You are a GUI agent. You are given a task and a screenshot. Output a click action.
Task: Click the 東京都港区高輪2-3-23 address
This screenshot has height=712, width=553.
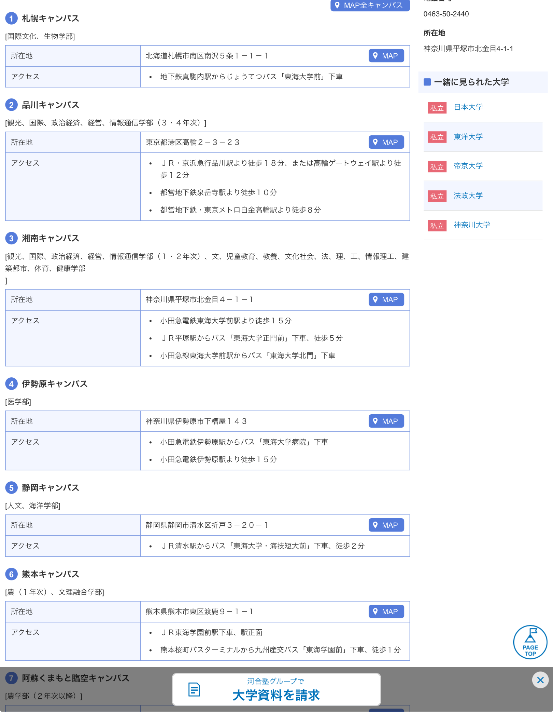click(193, 142)
